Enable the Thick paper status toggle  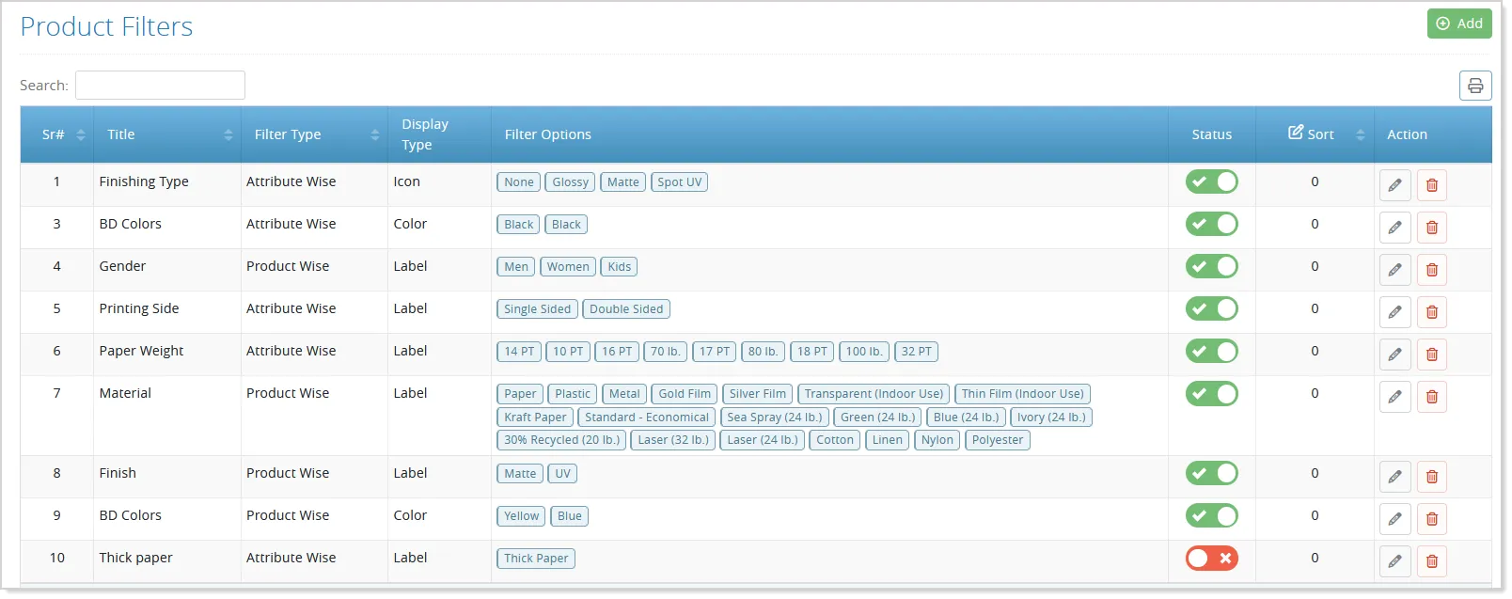pyautogui.click(x=1211, y=558)
